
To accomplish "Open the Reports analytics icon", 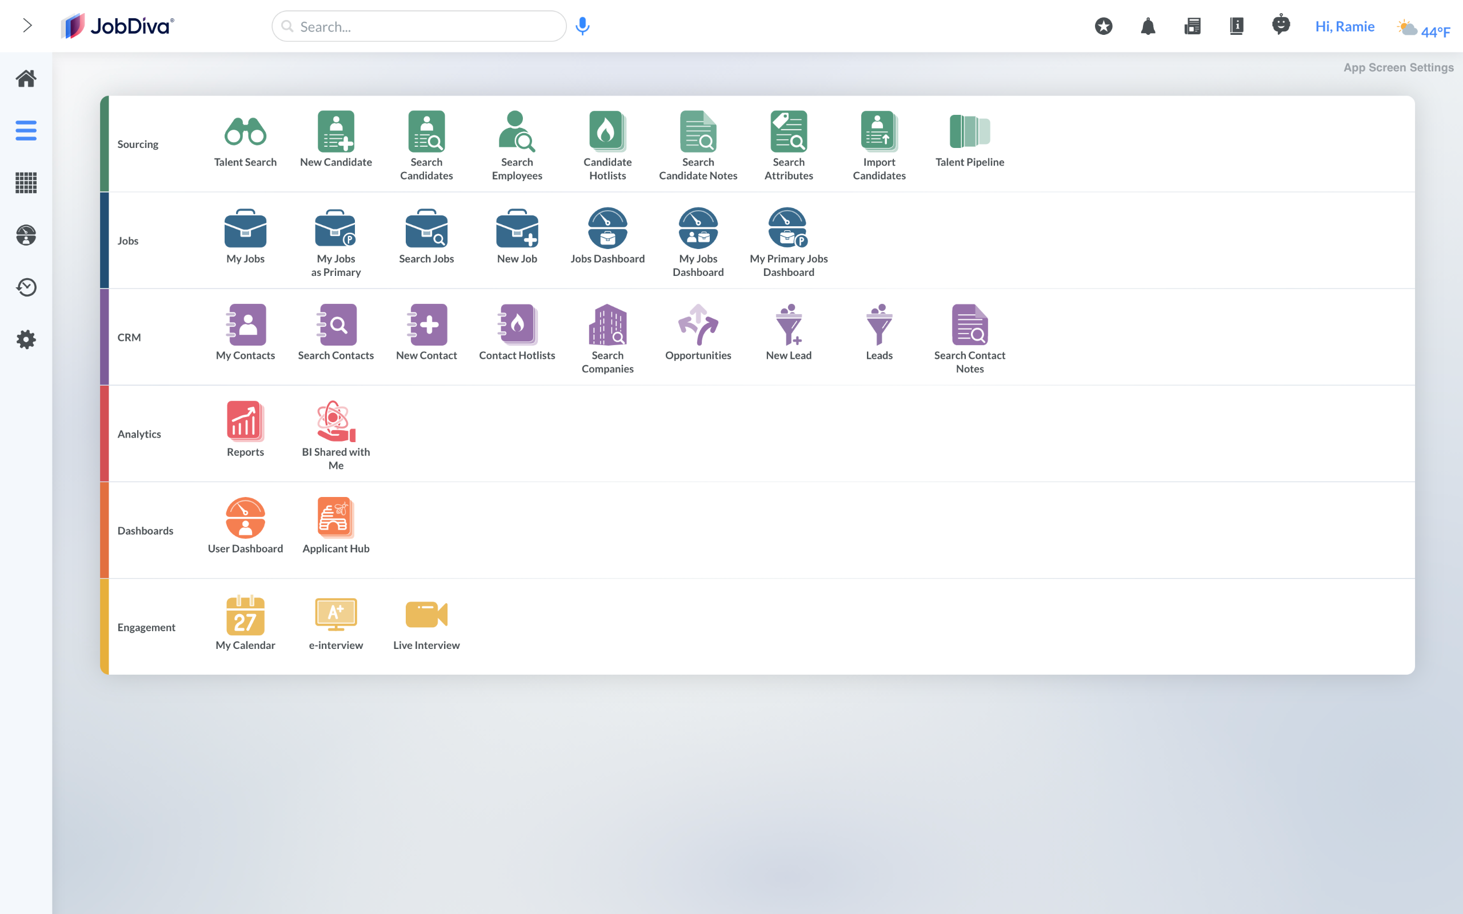I will (x=245, y=422).
